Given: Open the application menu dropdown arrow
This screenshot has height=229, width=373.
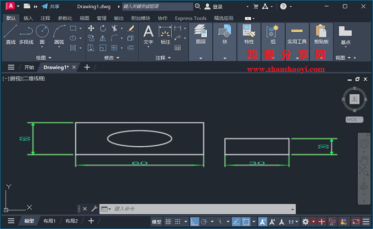Looking at the screenshot, I should [x=18, y=6].
